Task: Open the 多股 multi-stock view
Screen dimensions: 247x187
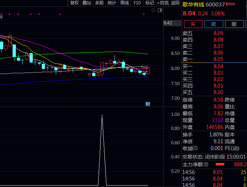Action: coord(99,3)
